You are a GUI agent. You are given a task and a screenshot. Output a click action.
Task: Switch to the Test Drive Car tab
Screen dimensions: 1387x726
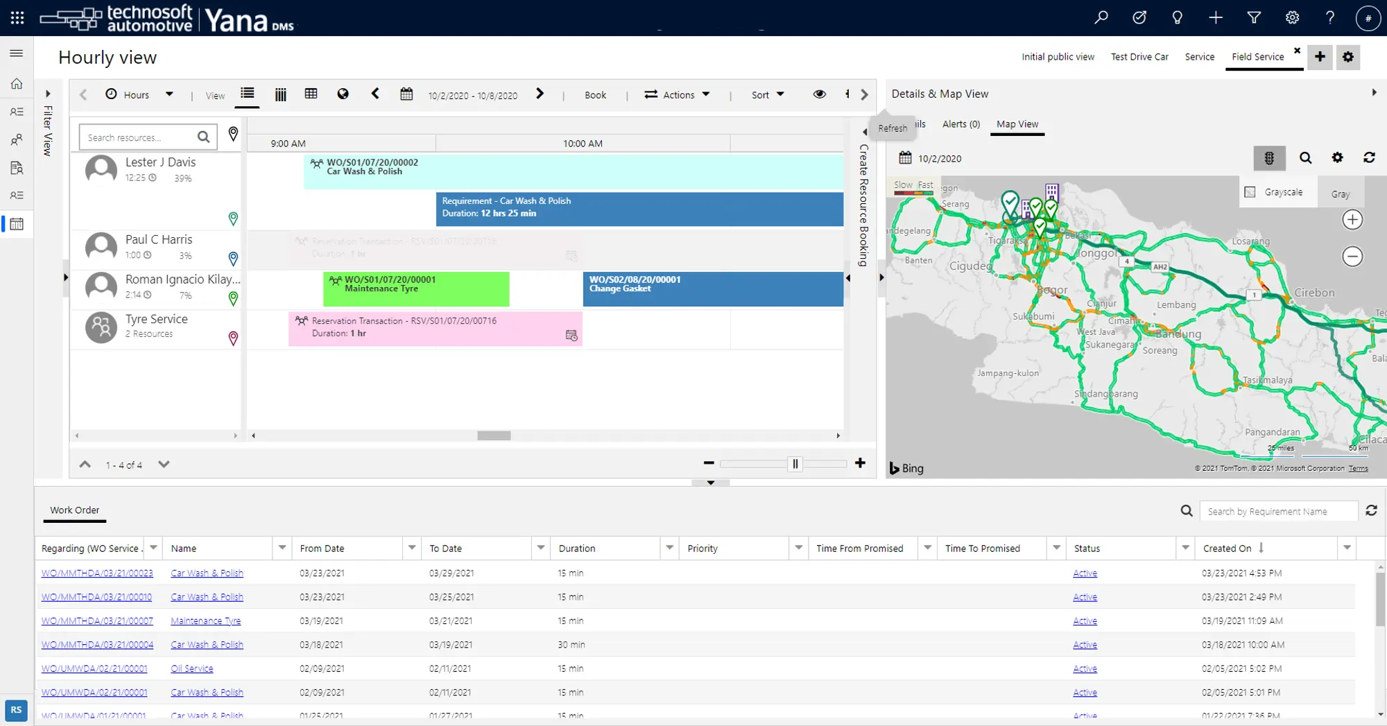click(x=1139, y=57)
